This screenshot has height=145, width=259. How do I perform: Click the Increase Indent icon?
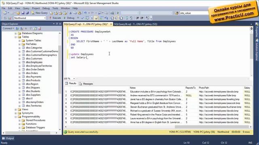point(142,18)
